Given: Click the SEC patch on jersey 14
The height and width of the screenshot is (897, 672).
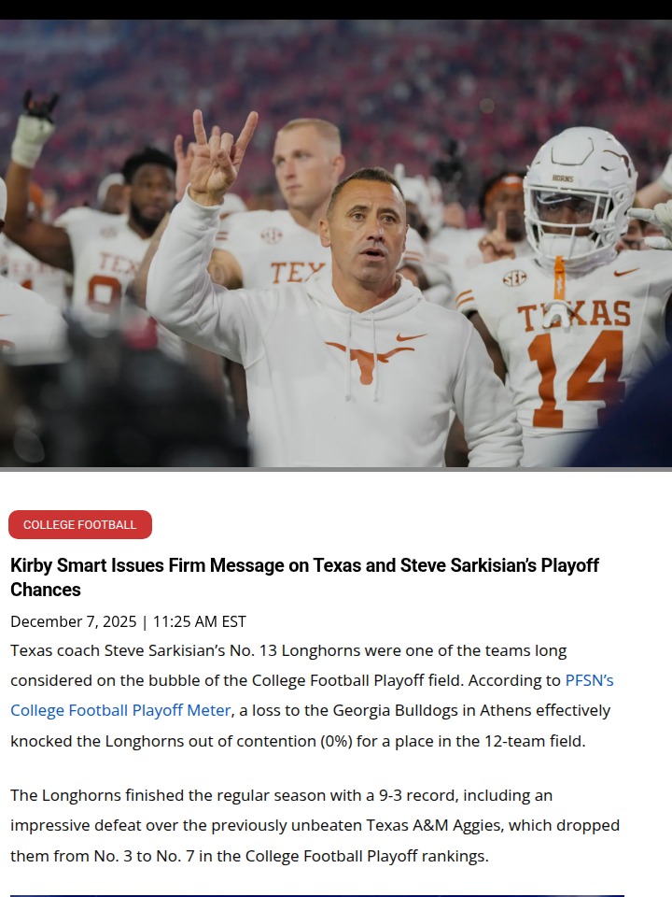Looking at the screenshot, I should [x=514, y=278].
